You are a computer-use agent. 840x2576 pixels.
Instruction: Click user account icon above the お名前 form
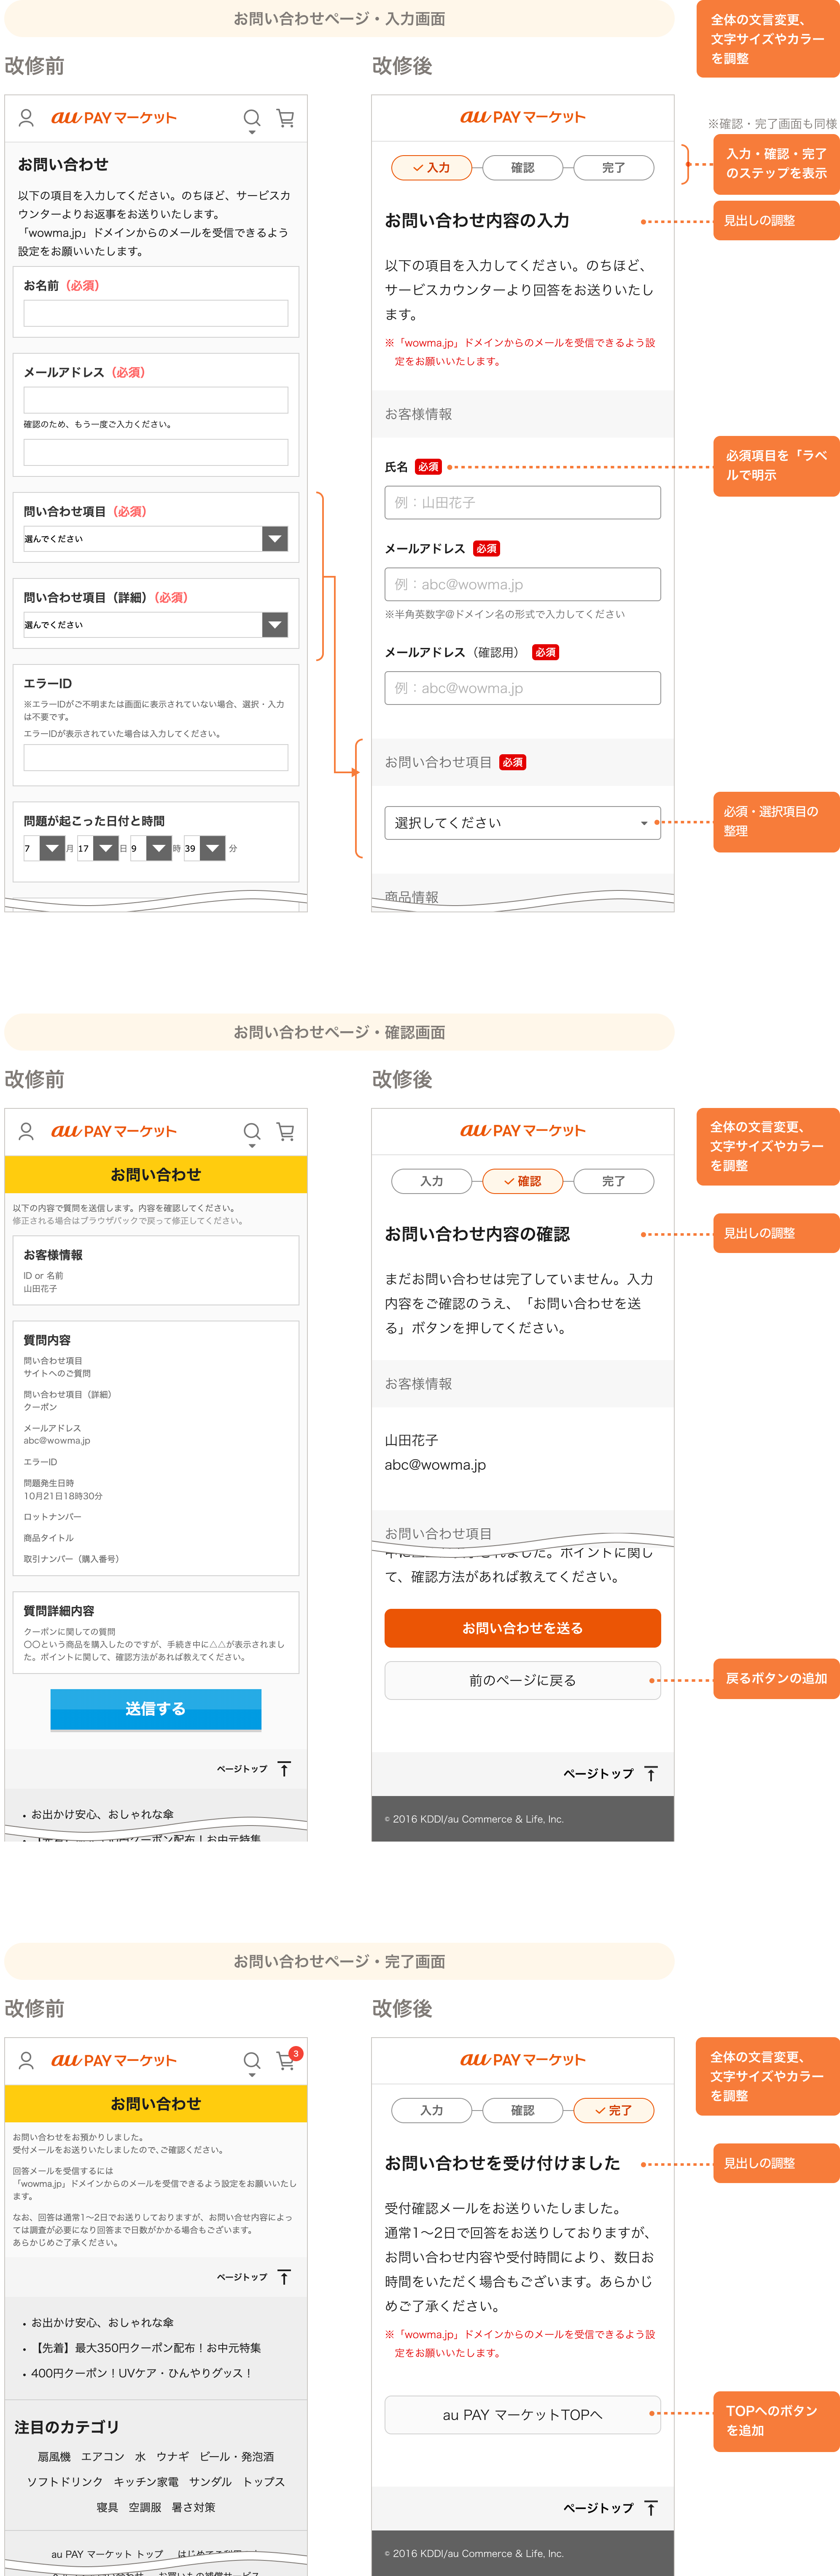coord(27,118)
